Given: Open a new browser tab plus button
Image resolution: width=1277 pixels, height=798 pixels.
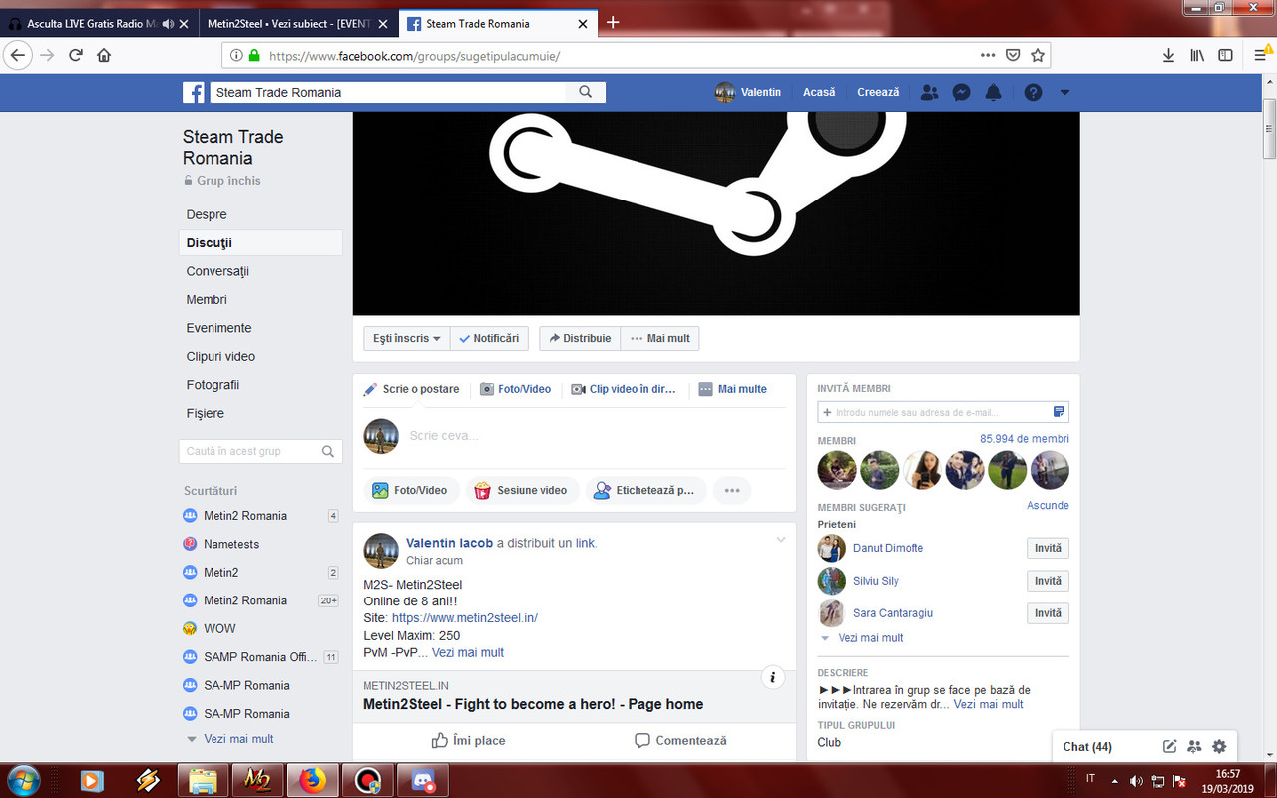Looking at the screenshot, I should 613,23.
